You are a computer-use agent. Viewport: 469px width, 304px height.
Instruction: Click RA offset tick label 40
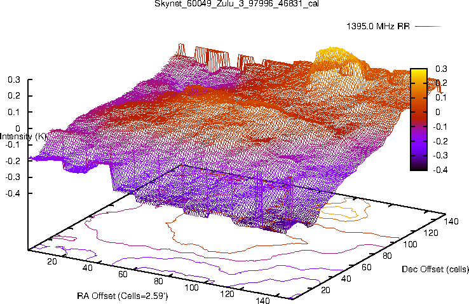pyautogui.click(x=87, y=268)
